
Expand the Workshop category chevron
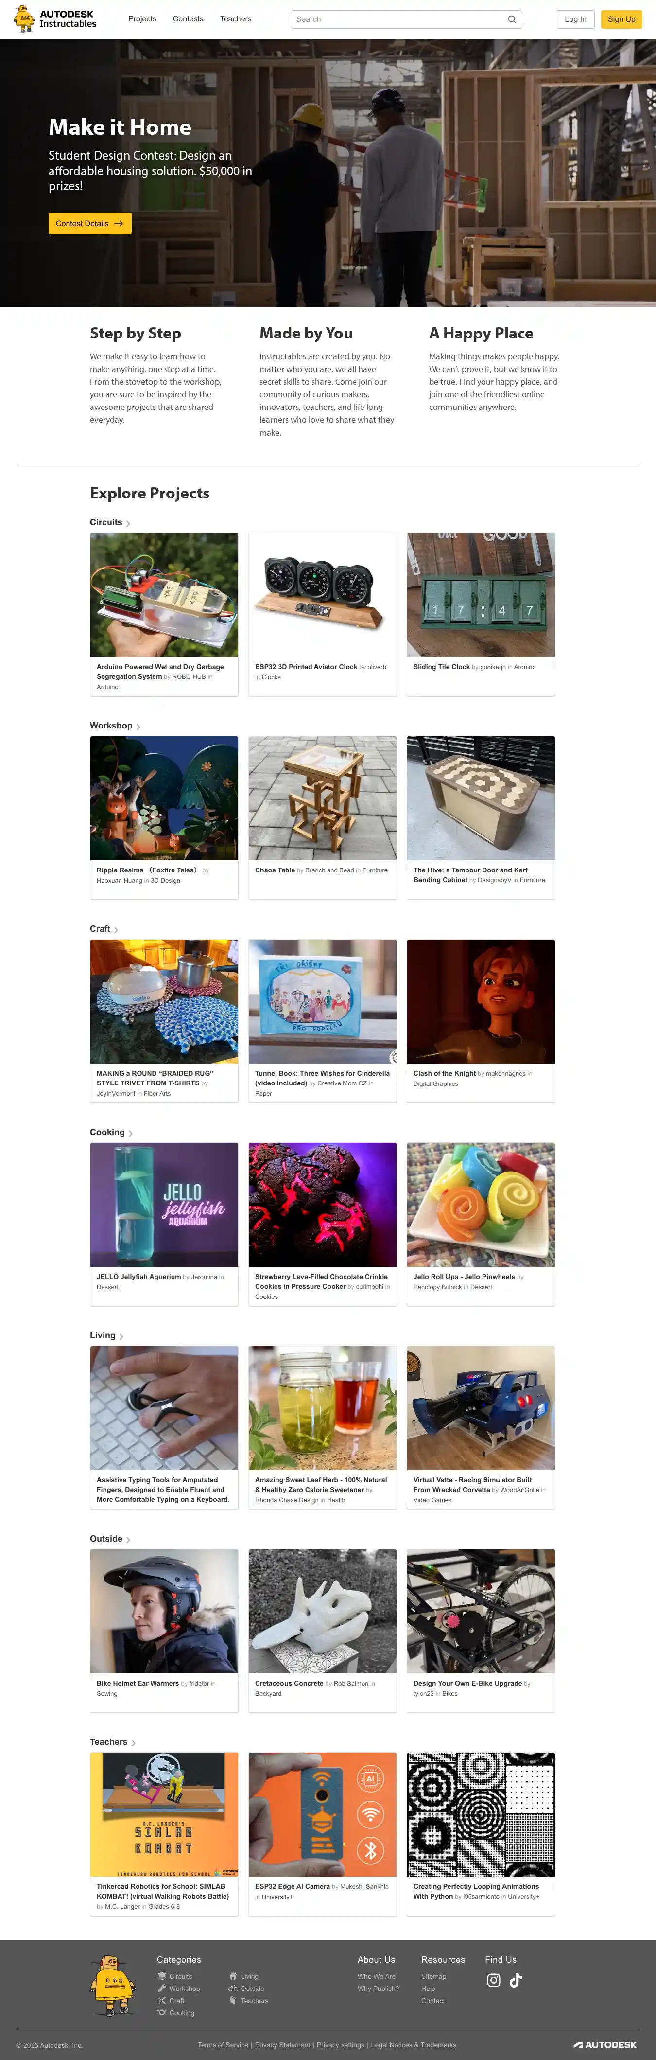click(138, 727)
